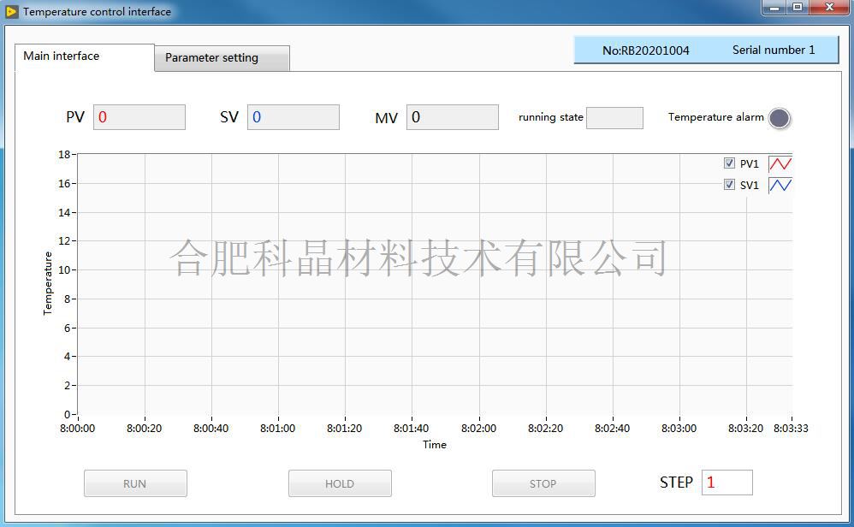
Task: Uncheck the PV1 plot visibility checkbox
Action: coord(729,163)
